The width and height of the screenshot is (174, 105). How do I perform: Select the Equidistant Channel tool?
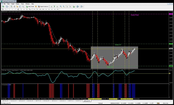coord(18,9)
